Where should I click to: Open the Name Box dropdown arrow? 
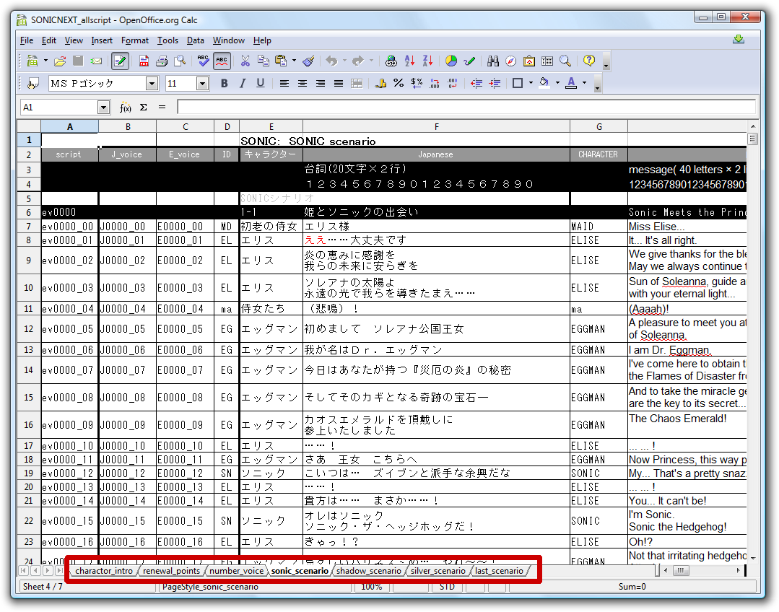pos(103,108)
